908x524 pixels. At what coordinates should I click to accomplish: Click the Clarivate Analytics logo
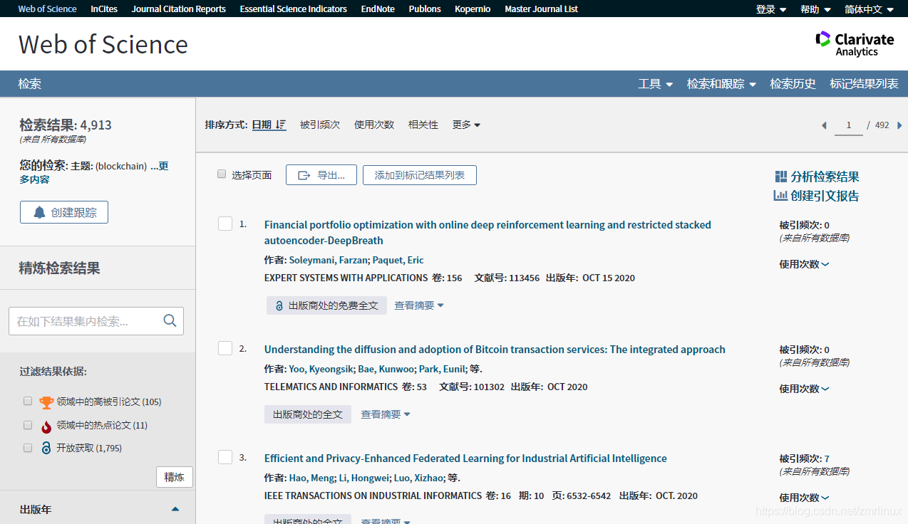pos(855,43)
